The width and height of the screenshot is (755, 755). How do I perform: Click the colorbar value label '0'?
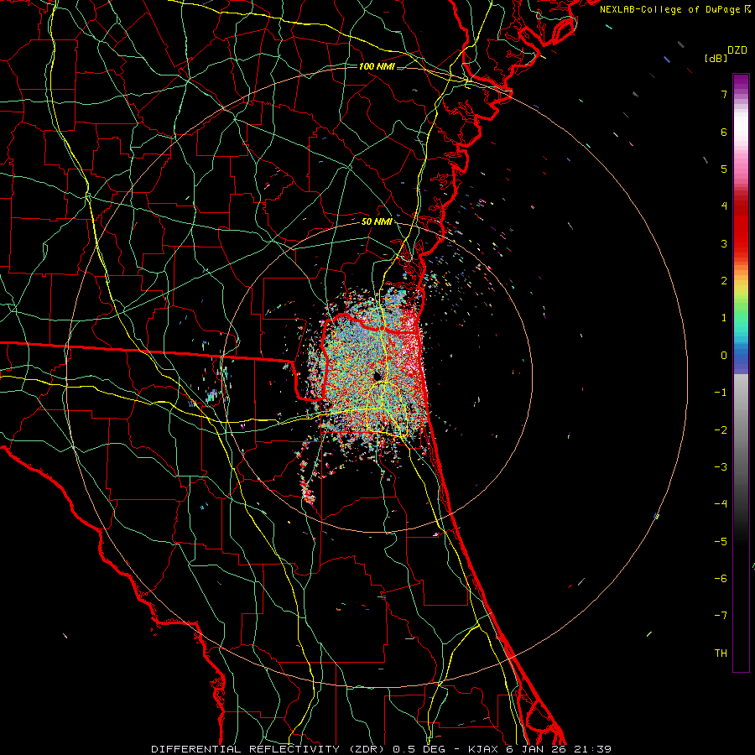click(724, 356)
